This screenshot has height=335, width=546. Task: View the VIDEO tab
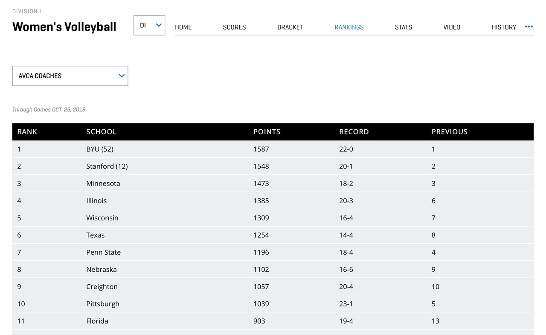click(452, 27)
